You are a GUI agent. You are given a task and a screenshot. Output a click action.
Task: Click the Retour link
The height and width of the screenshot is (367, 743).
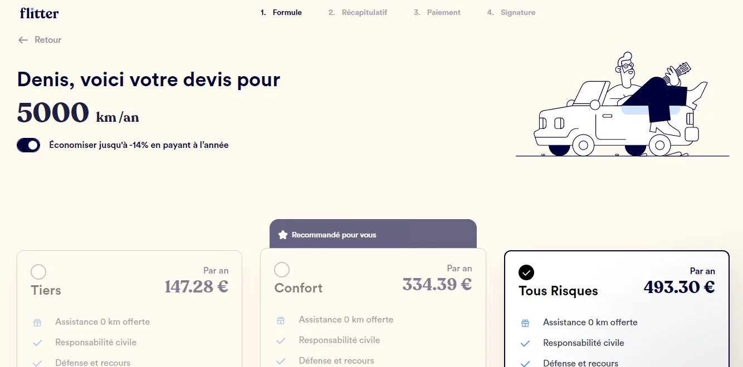pyautogui.click(x=48, y=40)
